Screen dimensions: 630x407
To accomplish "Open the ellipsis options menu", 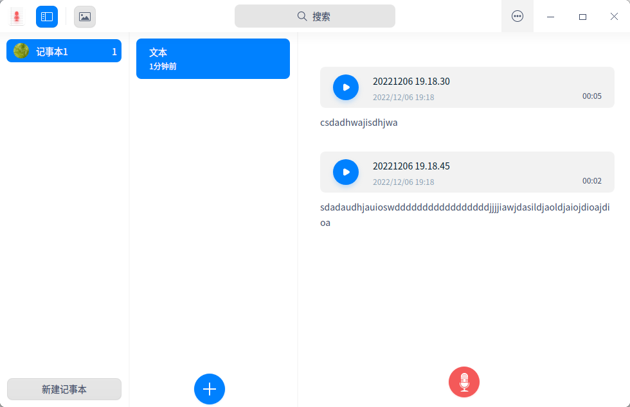I will tap(517, 16).
